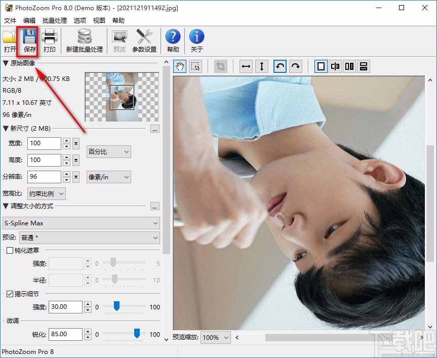Select the hand pan tool

coord(180,66)
